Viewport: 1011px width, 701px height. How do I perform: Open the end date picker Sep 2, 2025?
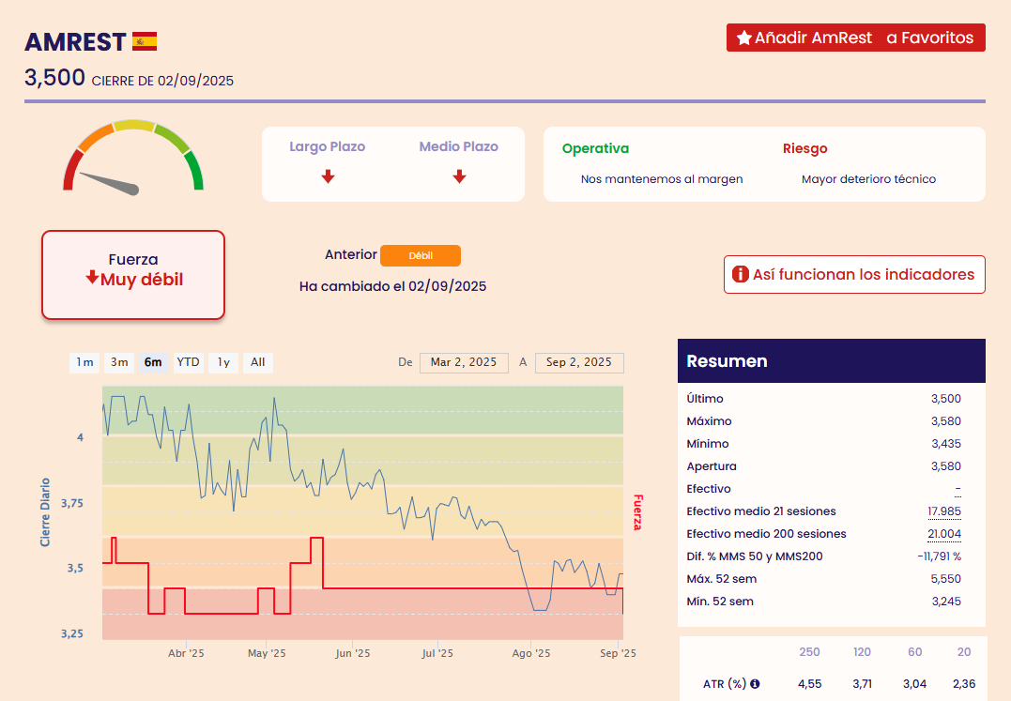pyautogui.click(x=579, y=362)
